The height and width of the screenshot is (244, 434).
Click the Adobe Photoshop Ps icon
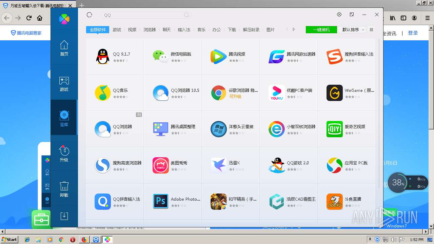coord(161,201)
